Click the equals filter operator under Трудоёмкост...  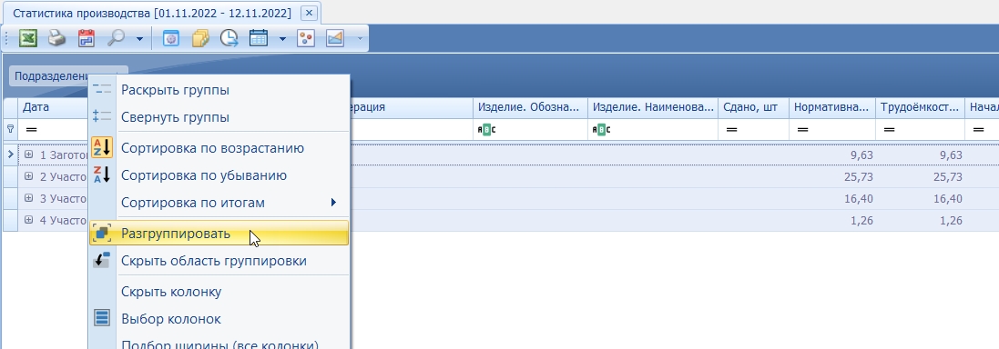890,130
